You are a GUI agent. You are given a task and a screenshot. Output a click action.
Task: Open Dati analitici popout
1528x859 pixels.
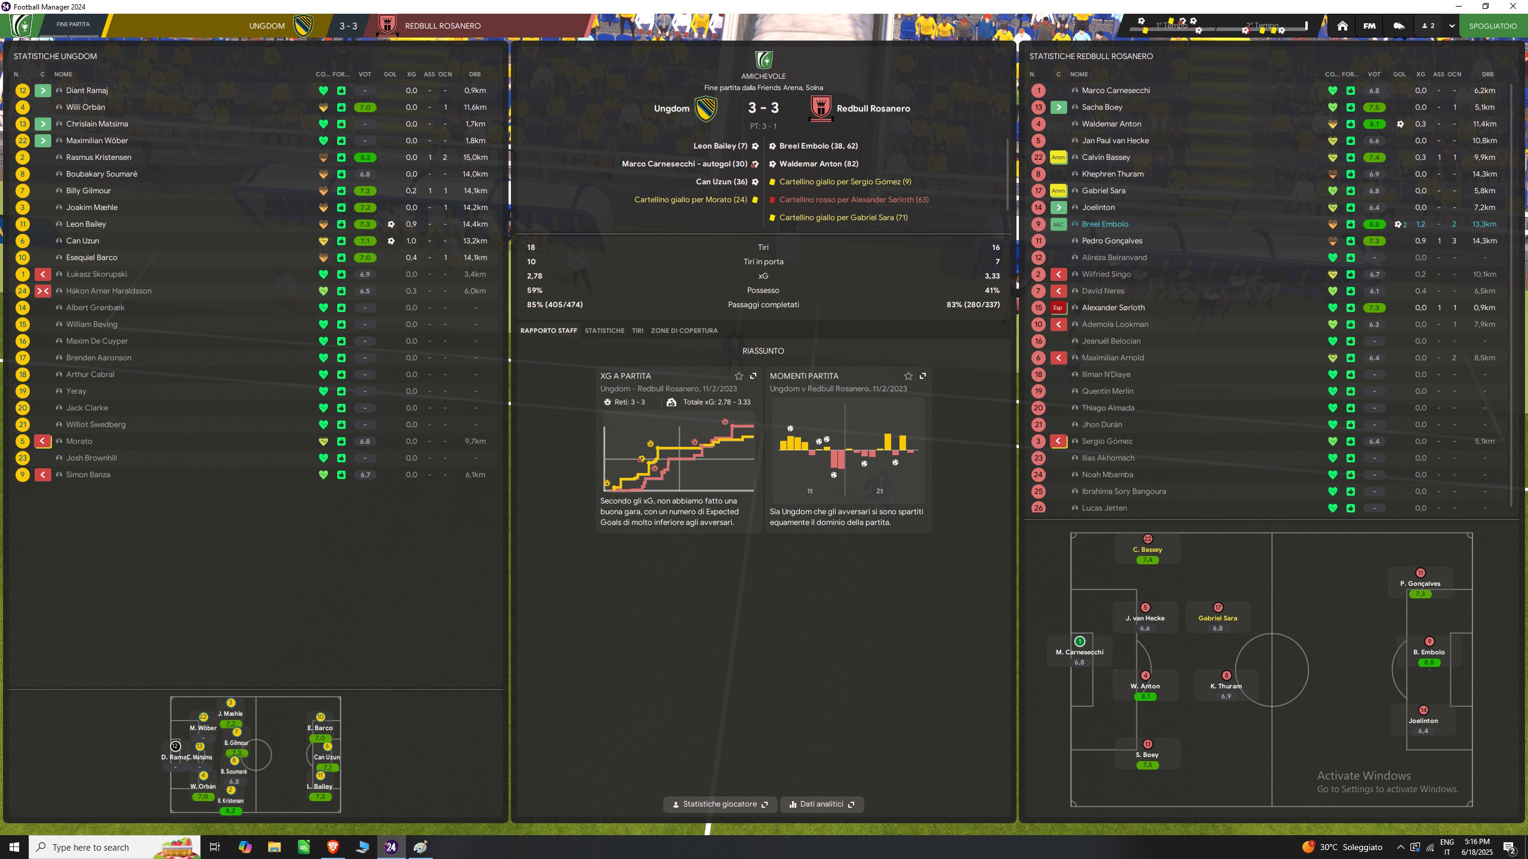coord(822,804)
